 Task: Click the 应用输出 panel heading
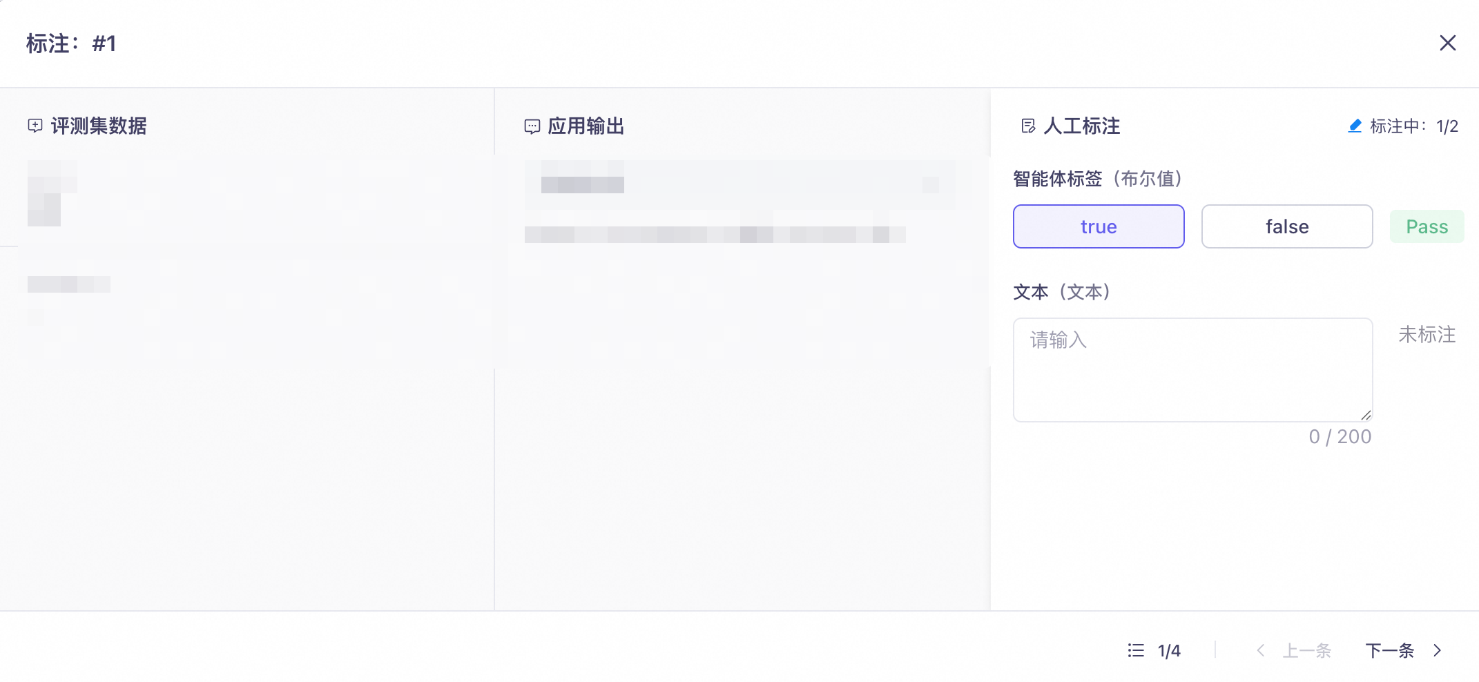[x=586, y=126]
